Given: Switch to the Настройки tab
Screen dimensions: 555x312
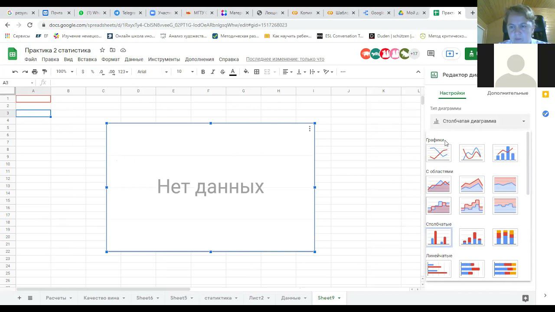Looking at the screenshot, I should click(x=452, y=93).
